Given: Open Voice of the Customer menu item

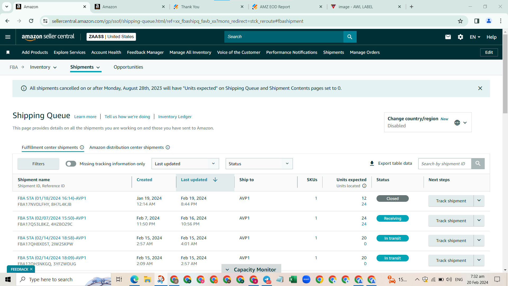Looking at the screenshot, I should (239, 52).
